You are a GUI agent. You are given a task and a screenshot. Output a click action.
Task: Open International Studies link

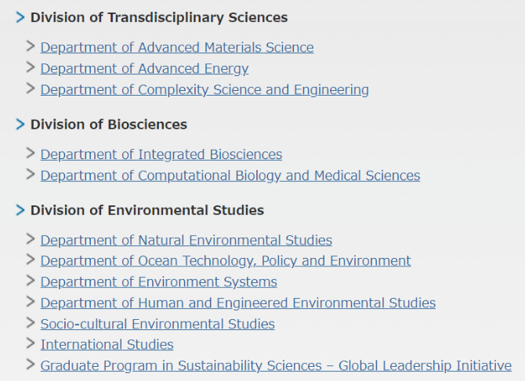[x=107, y=344]
